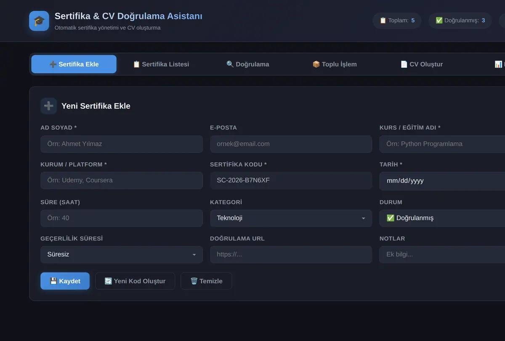Activate the Sertifika Ekle tab
Screen dimensions: 505x341
point(74,64)
